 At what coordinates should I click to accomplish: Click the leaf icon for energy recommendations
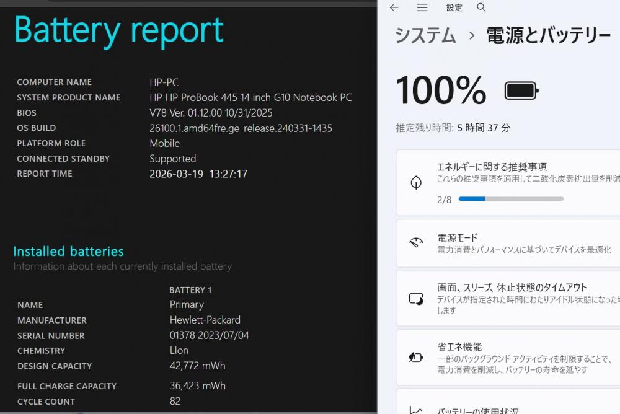point(416,183)
